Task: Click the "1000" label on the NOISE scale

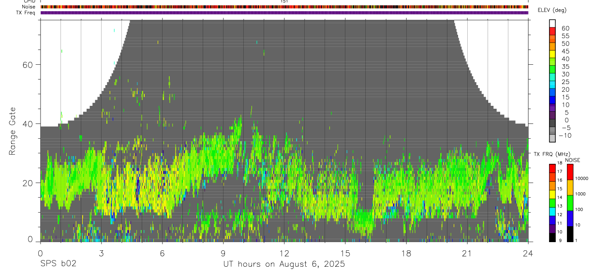Action: [580, 194]
